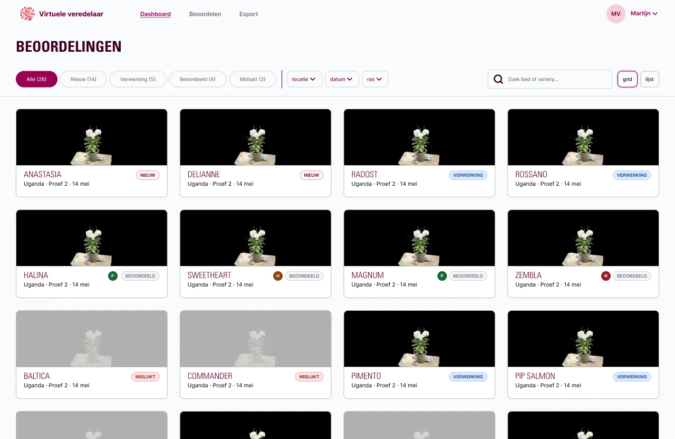Open the locatie dropdown
The height and width of the screenshot is (439, 675).
pyautogui.click(x=304, y=79)
